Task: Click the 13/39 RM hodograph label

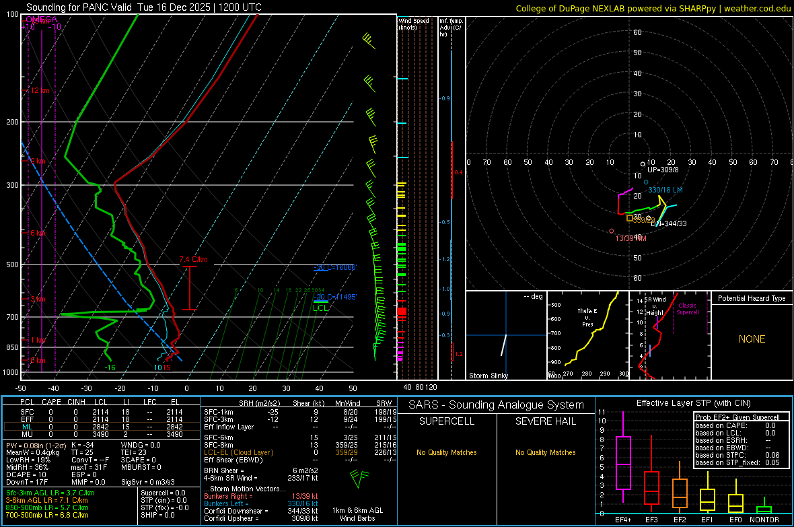Action: tap(631, 238)
